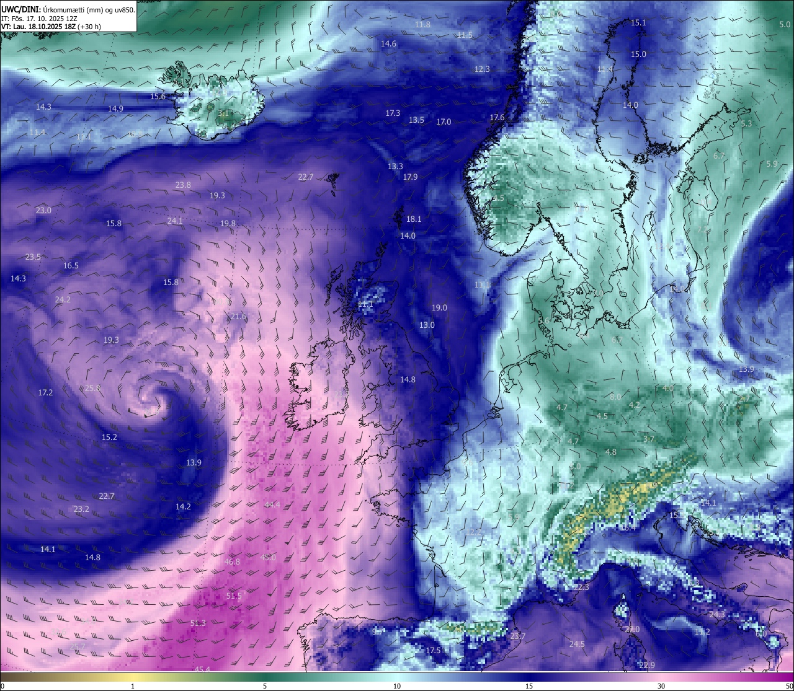Click the color scale tick labeled 50

coord(788,686)
